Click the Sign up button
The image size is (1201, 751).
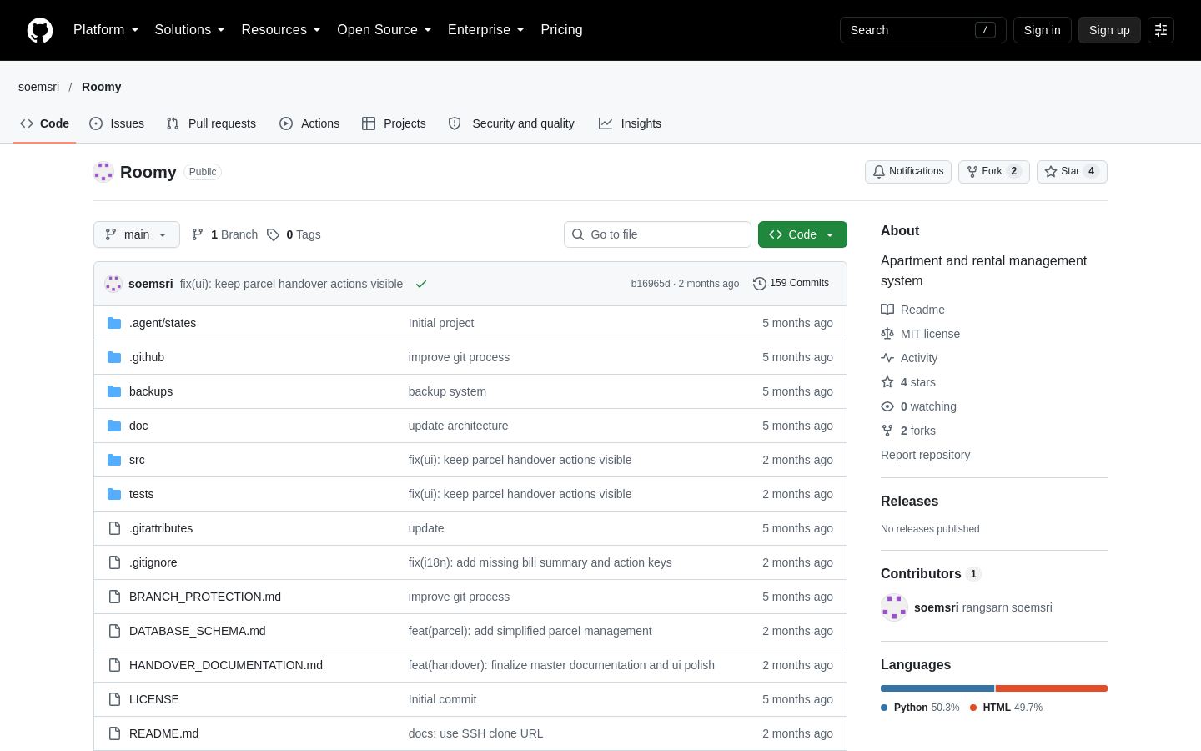tap(1109, 30)
